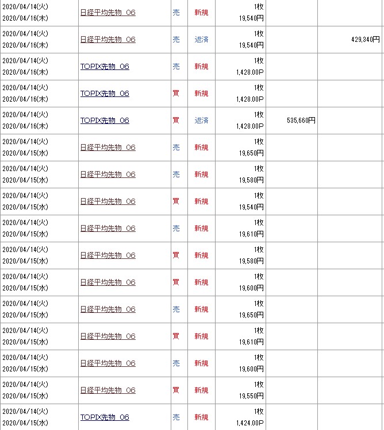Image resolution: width=384 pixels, height=430 pixels.
Task: Click 返済 label in the 日経平均先物 row
Action: pyautogui.click(x=201, y=40)
